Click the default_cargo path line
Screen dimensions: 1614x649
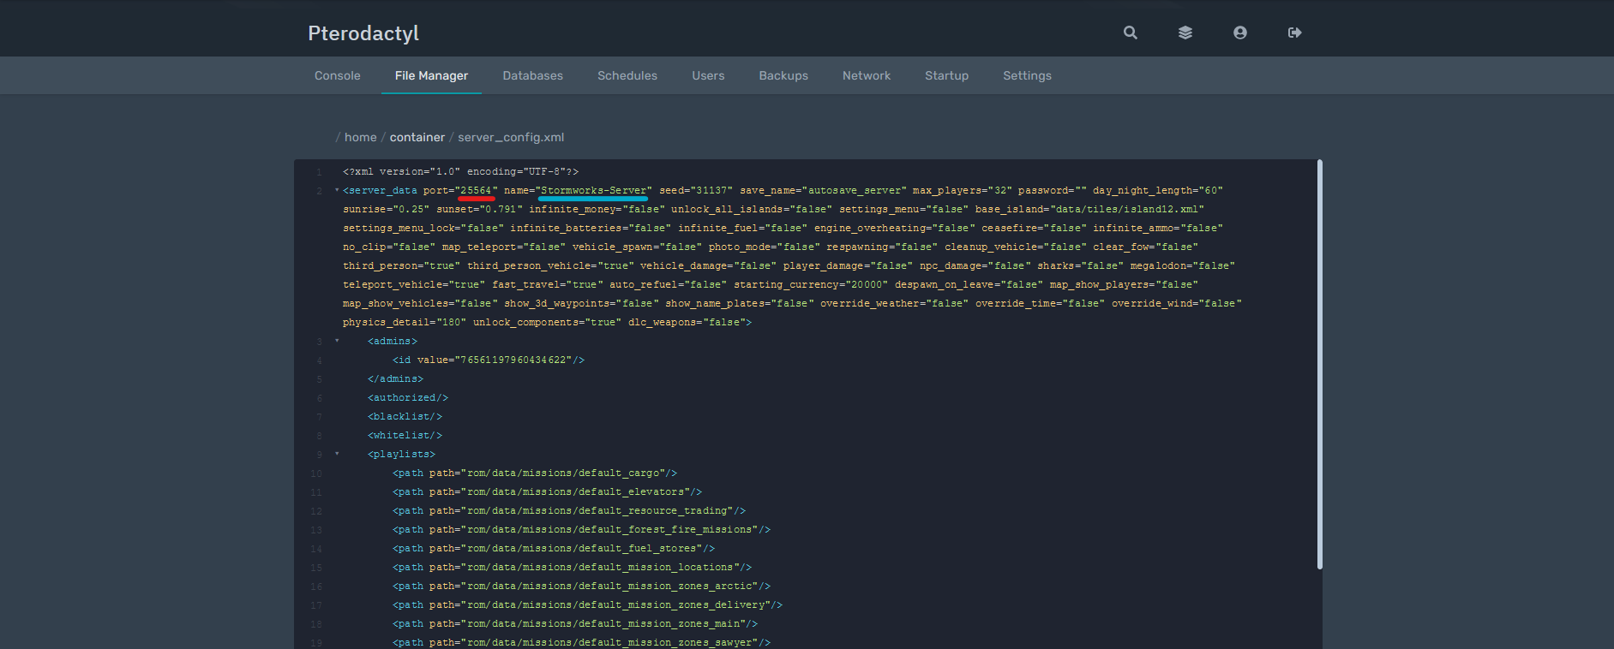[535, 473]
